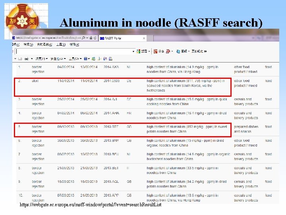Screen dimensions: 286x215
Task: Open the 安全性(S) safety dropdown menu
Action: (58, 59)
